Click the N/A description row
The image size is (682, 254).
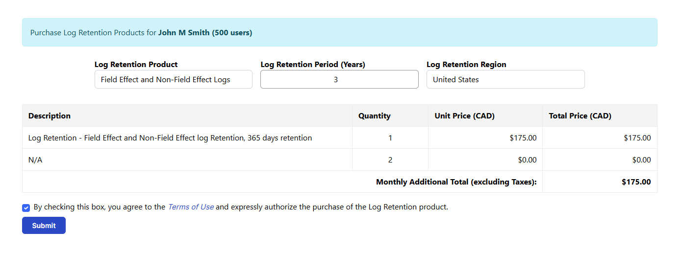(x=35, y=160)
